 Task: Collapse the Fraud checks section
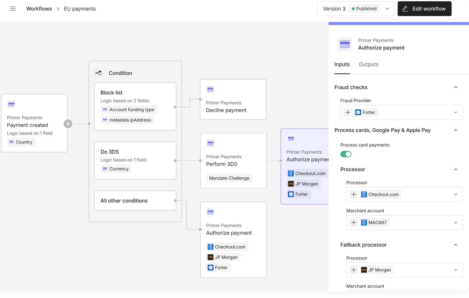[x=456, y=87]
